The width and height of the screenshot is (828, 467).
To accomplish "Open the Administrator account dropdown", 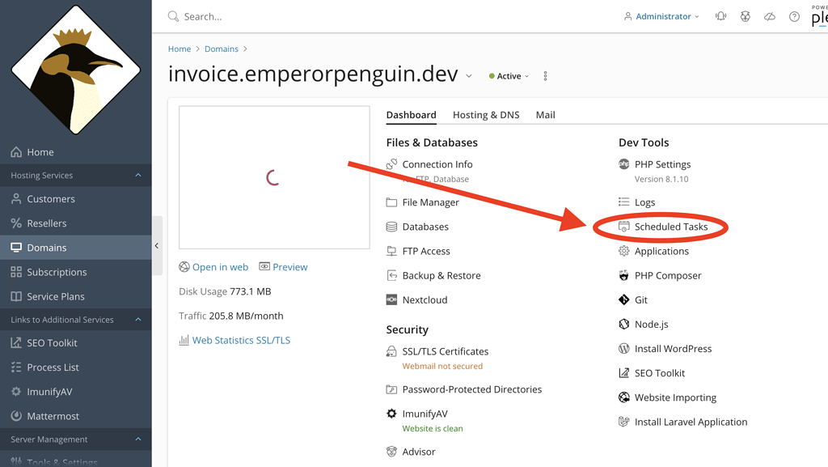I will click(x=661, y=16).
